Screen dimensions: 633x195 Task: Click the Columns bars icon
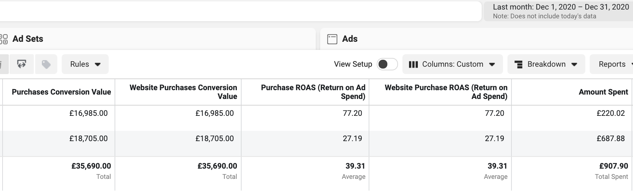[413, 65]
